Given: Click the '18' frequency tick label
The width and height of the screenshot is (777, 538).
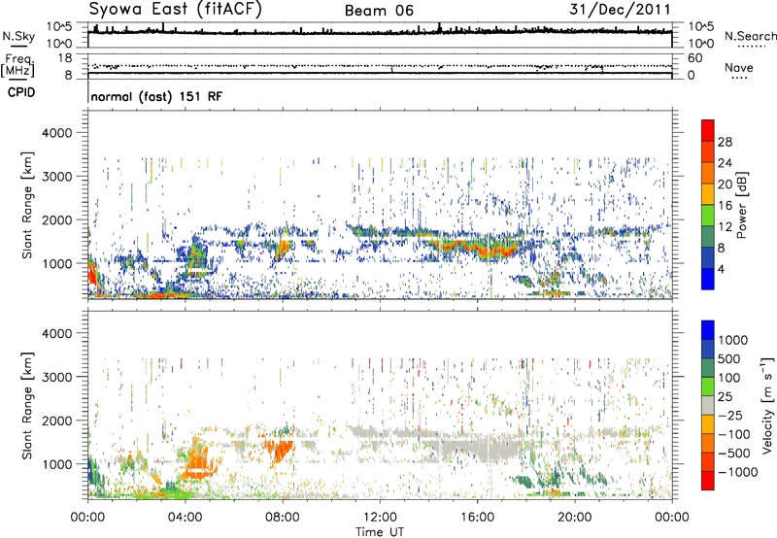Looking at the screenshot, I should click(x=65, y=58).
